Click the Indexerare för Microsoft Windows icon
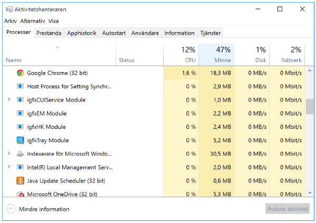The height and width of the screenshot is (223, 316). [x=20, y=154]
